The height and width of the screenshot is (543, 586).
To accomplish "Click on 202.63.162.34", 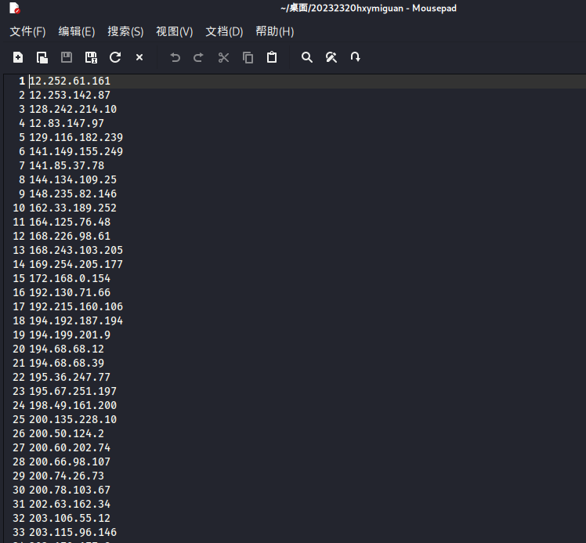I will [x=70, y=504].
